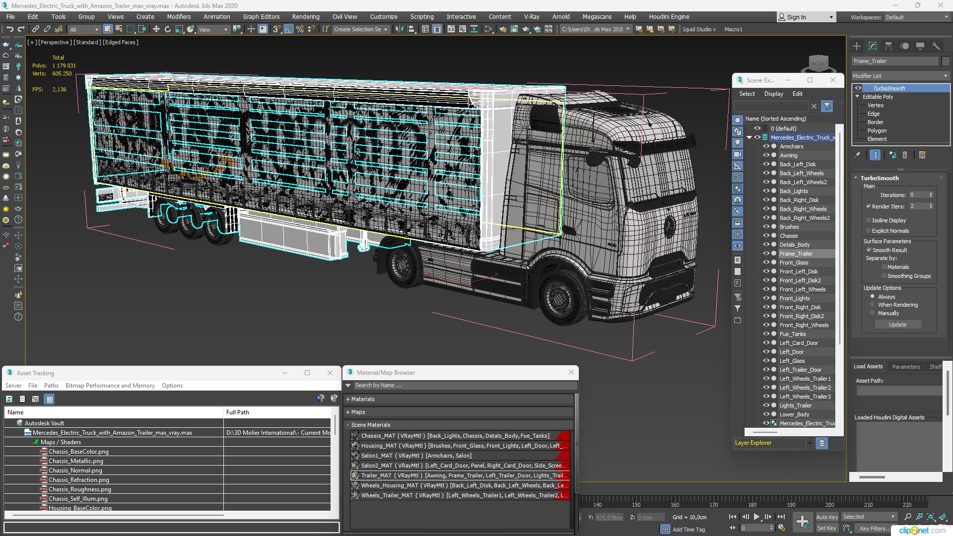Activate Select and Move tool

point(156,29)
